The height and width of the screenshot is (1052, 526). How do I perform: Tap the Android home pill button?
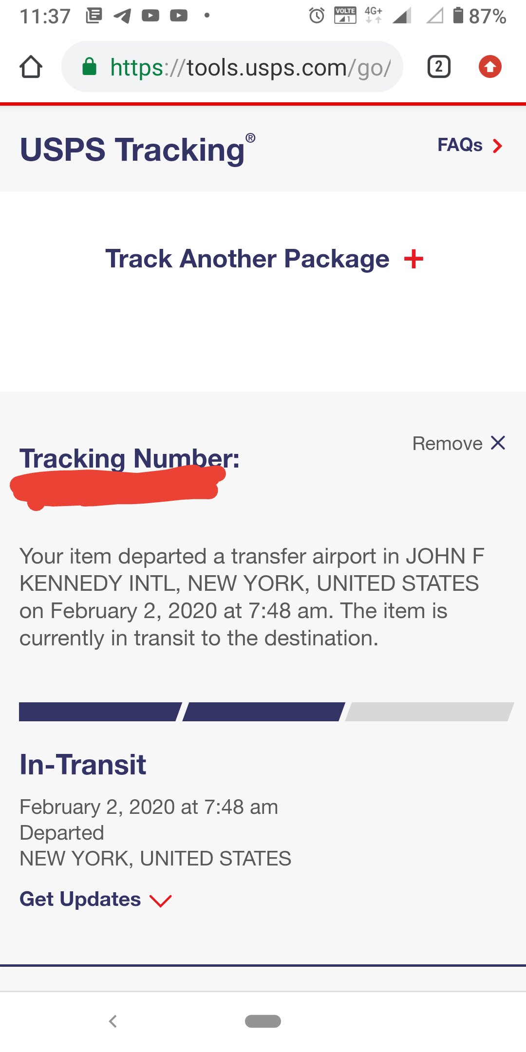click(x=263, y=1021)
